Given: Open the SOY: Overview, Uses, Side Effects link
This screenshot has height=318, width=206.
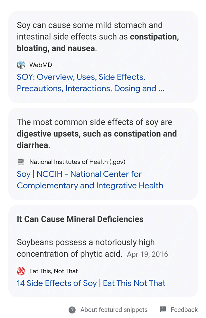Looking at the screenshot, I should 90,83.
